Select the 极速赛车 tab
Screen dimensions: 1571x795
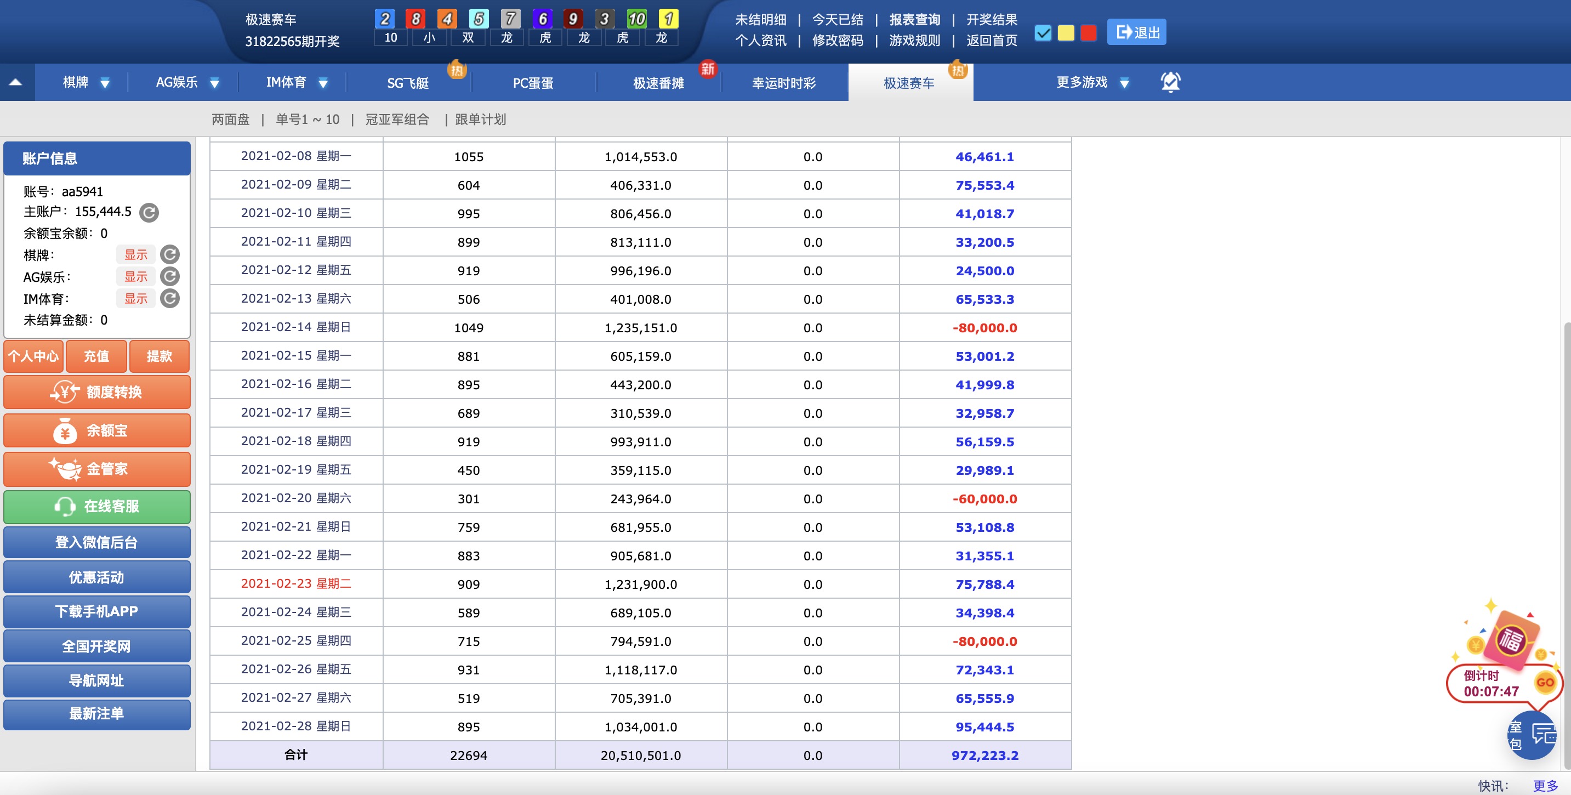[909, 83]
